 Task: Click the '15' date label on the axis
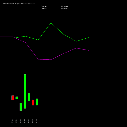pos(28,121)
